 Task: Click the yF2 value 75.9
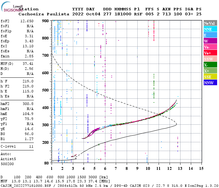pyautogui.click(x=29, y=119)
